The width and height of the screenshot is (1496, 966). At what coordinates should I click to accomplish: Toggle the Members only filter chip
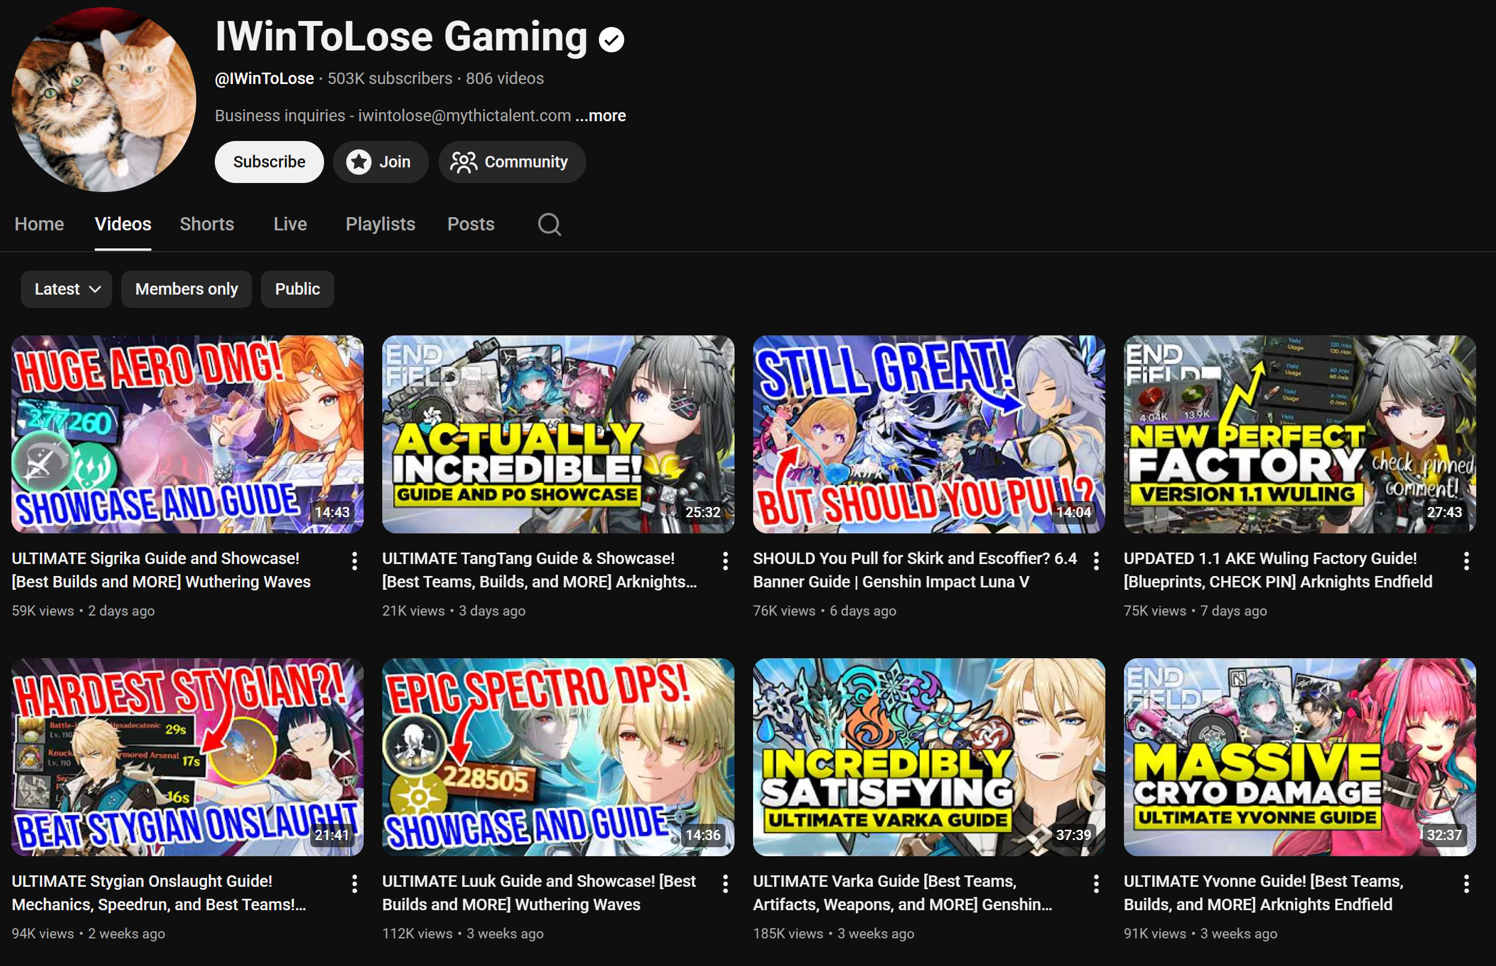(x=186, y=289)
